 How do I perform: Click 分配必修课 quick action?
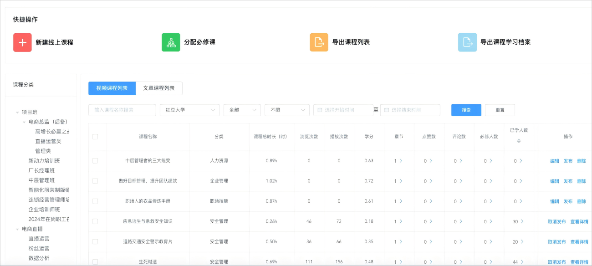(199, 42)
